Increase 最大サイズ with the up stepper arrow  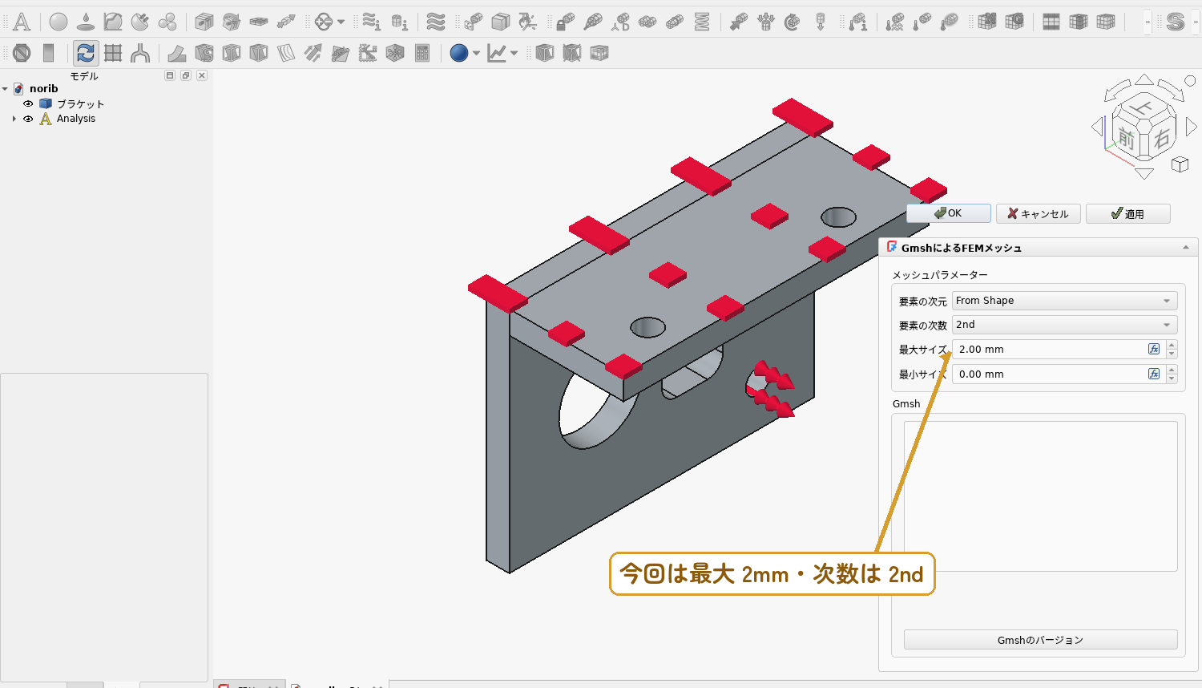[x=1172, y=345]
